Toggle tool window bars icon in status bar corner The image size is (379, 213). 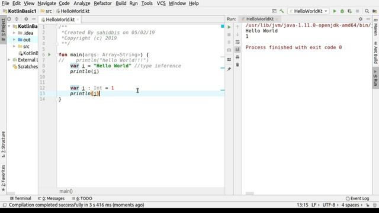click(4, 205)
